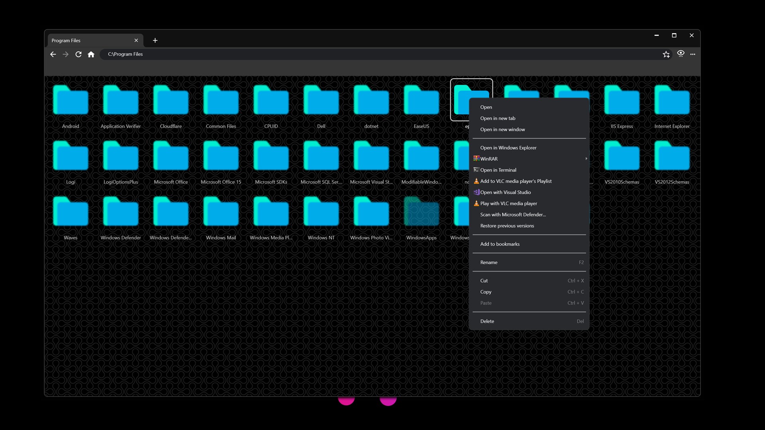The image size is (765, 430).
Task: Click Rename in the context menu
Action: 489,262
